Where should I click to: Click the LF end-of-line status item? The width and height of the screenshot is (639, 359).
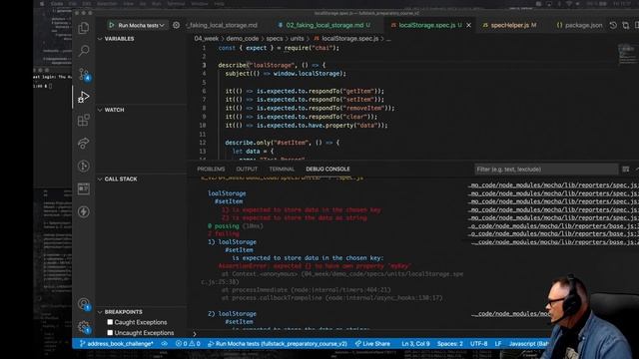click(x=498, y=344)
